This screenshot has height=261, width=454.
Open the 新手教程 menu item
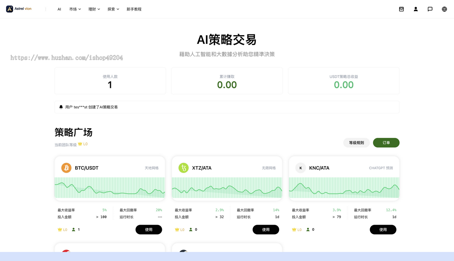coord(134,9)
